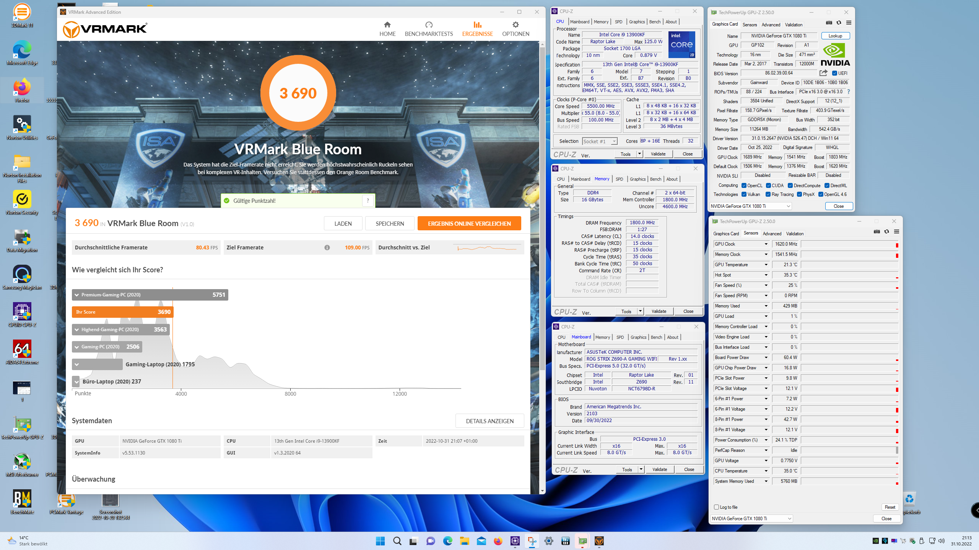Toggle CUDA checkbox in GPU-Z

[768, 186]
